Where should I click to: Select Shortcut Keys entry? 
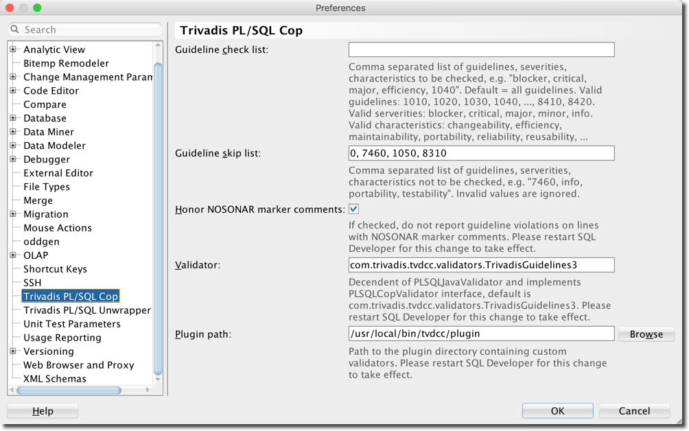pos(55,269)
